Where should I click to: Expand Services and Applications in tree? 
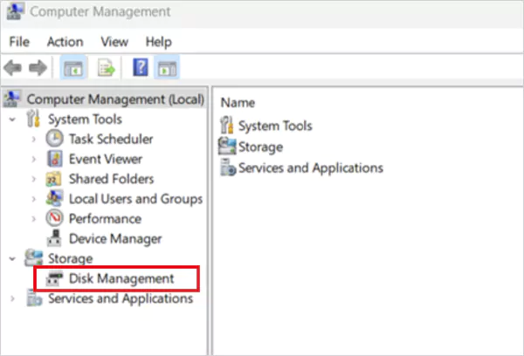click(x=12, y=298)
